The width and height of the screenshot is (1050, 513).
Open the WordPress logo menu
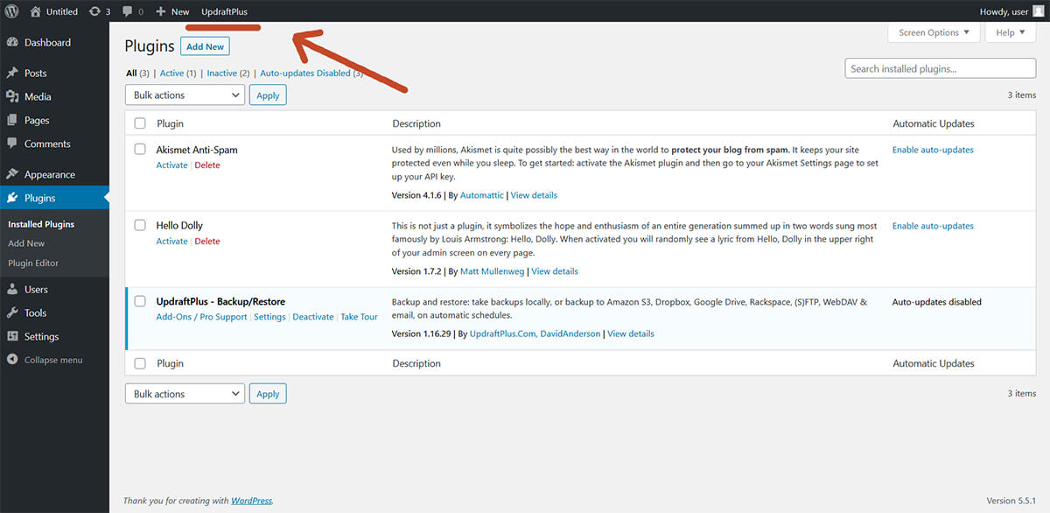[12, 11]
